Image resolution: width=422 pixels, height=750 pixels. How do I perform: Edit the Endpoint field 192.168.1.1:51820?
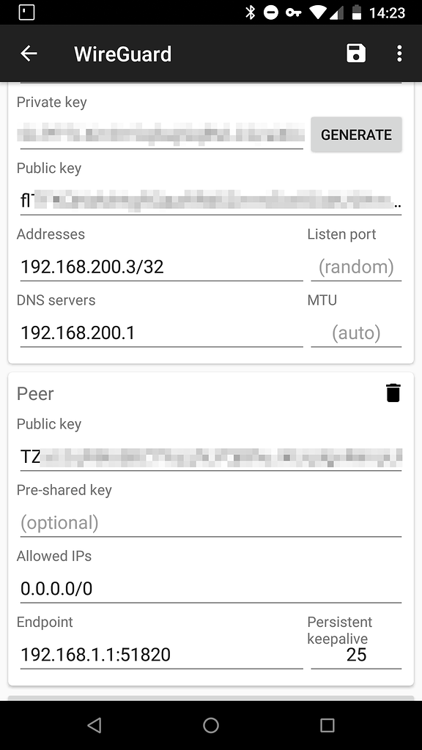[161, 654]
